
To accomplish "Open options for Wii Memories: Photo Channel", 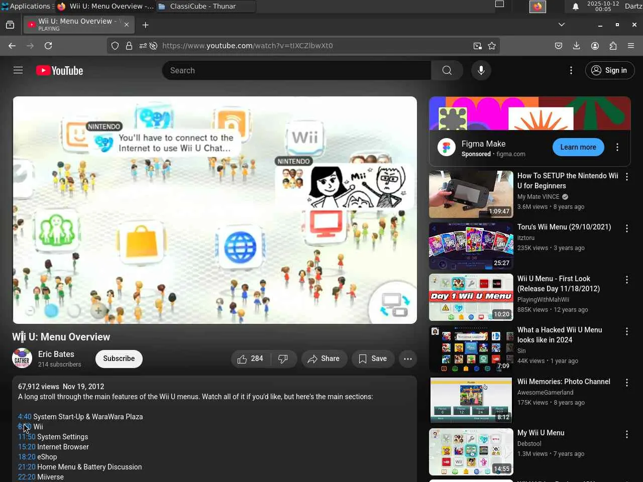I will coord(627,383).
